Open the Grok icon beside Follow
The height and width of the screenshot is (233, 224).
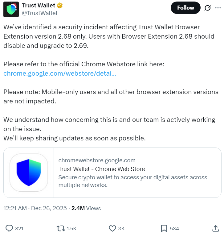[208, 8]
